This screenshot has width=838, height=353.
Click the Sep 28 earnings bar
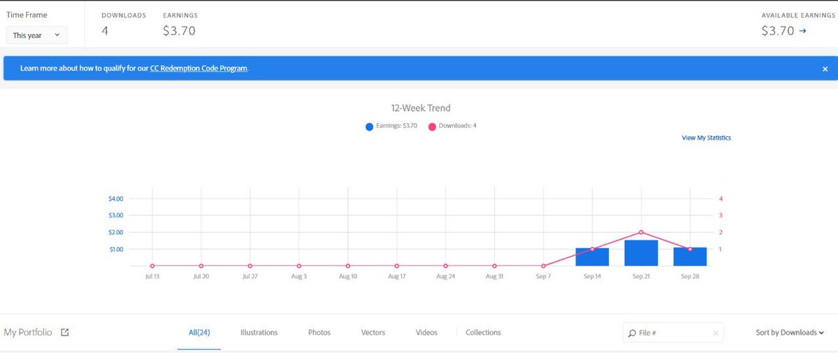click(690, 257)
